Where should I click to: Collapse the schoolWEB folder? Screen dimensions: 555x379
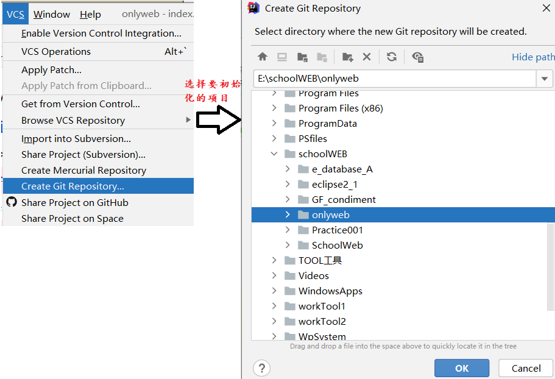point(274,154)
